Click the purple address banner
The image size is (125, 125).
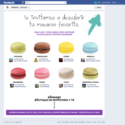[54, 112]
